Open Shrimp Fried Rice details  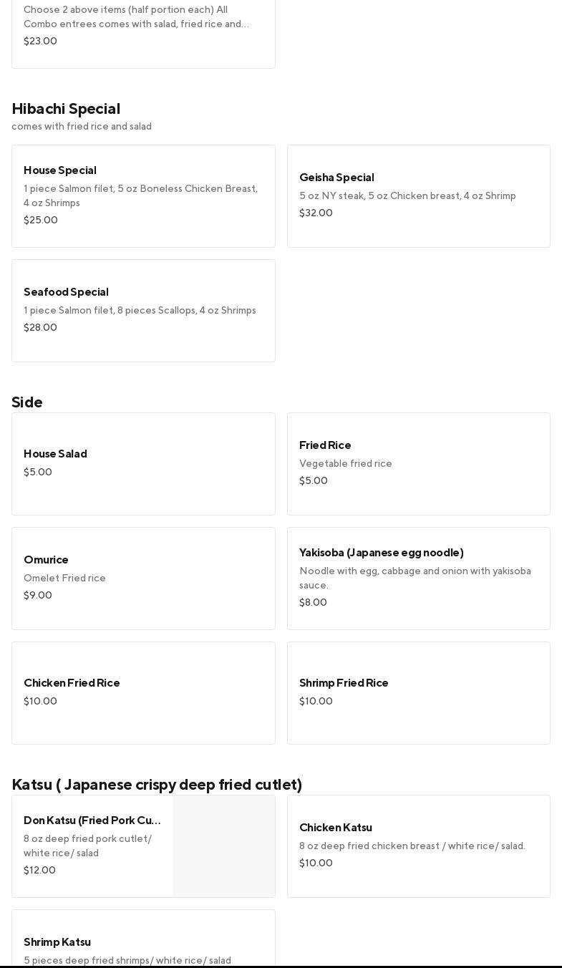(418, 692)
